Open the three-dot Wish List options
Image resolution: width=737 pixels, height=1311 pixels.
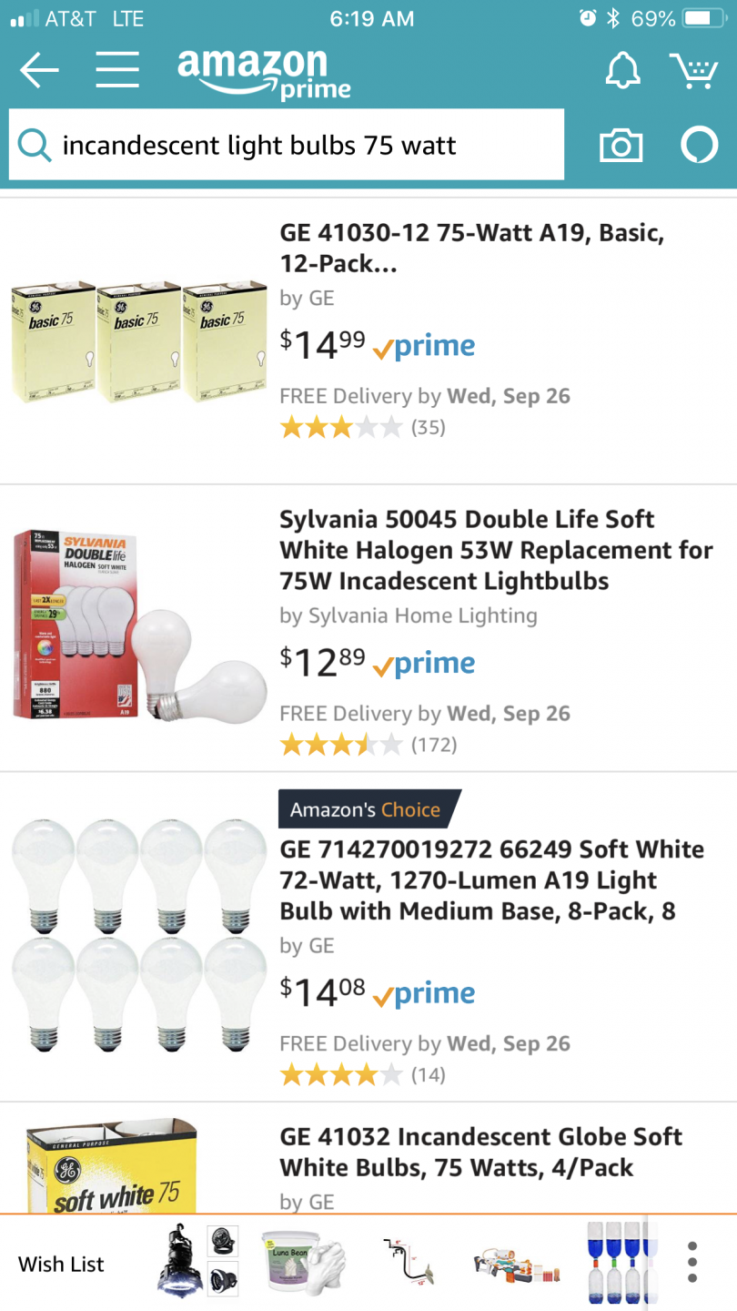(692, 1263)
